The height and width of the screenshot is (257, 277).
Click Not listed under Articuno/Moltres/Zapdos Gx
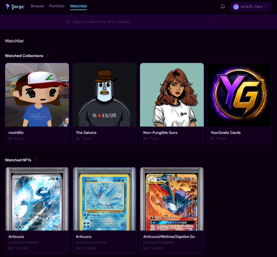[153, 248]
